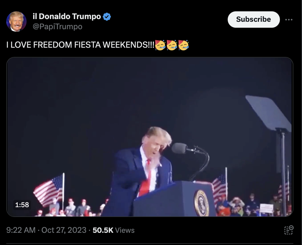Viewport: 302px width, 245px height.
Task: Click the blue verified badge
Action: 107,17
